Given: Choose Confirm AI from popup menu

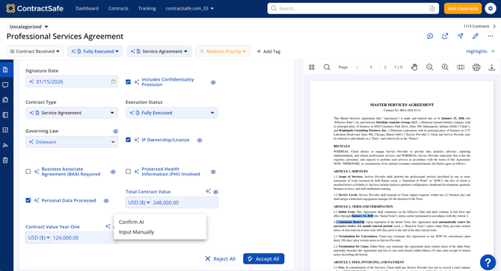Looking at the screenshot, I should 160,222.
